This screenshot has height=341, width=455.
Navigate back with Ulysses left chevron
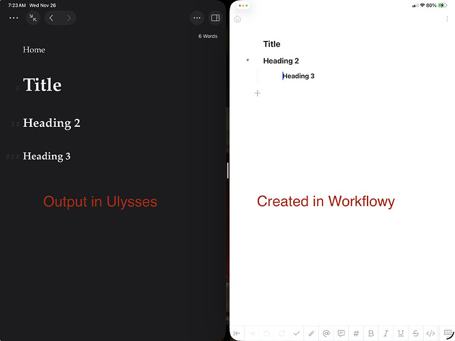coord(52,18)
